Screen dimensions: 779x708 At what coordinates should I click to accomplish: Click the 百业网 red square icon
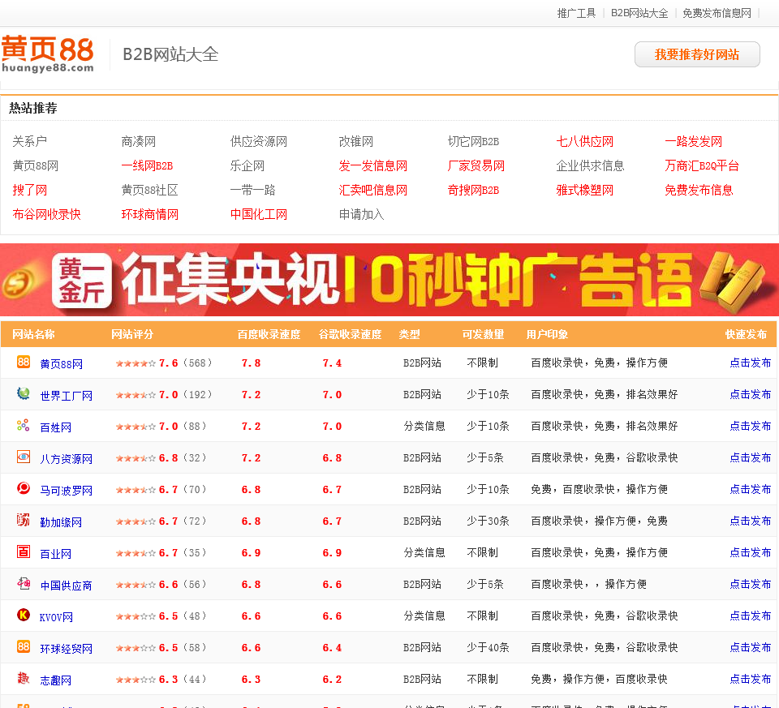coord(24,551)
